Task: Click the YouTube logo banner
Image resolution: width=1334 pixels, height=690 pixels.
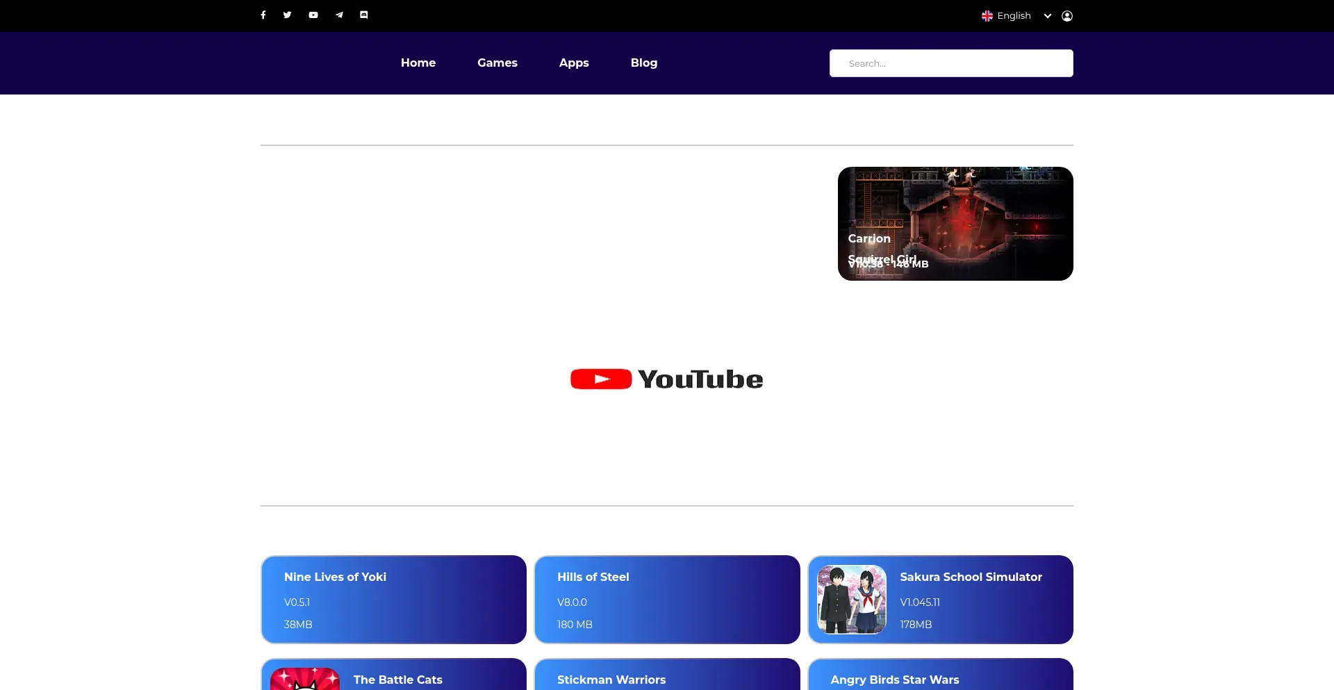Action: click(x=667, y=379)
